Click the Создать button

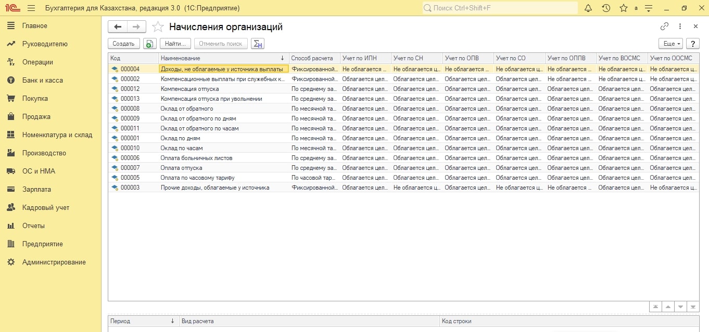124,44
